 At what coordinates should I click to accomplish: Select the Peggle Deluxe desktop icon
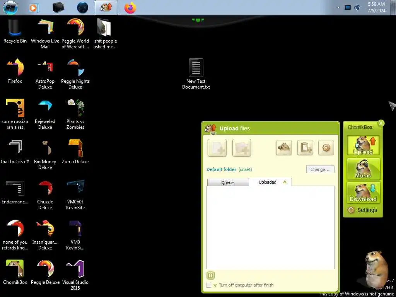tap(45, 272)
